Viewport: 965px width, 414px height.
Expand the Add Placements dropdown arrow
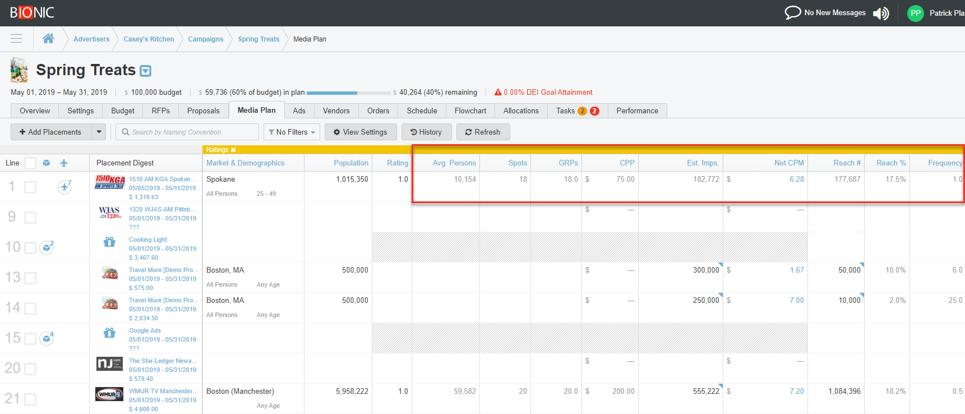[x=99, y=132]
